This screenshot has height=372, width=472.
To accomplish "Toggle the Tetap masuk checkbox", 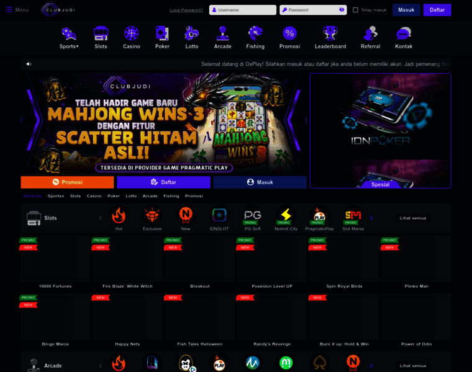I will pyautogui.click(x=355, y=10).
